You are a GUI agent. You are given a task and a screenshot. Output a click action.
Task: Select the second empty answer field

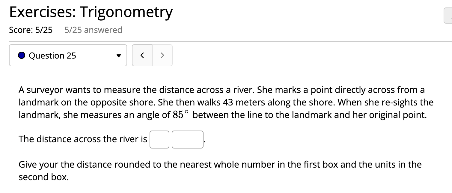[187, 140]
